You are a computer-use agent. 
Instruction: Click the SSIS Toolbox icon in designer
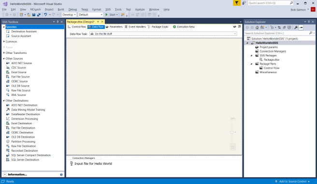[239, 26]
